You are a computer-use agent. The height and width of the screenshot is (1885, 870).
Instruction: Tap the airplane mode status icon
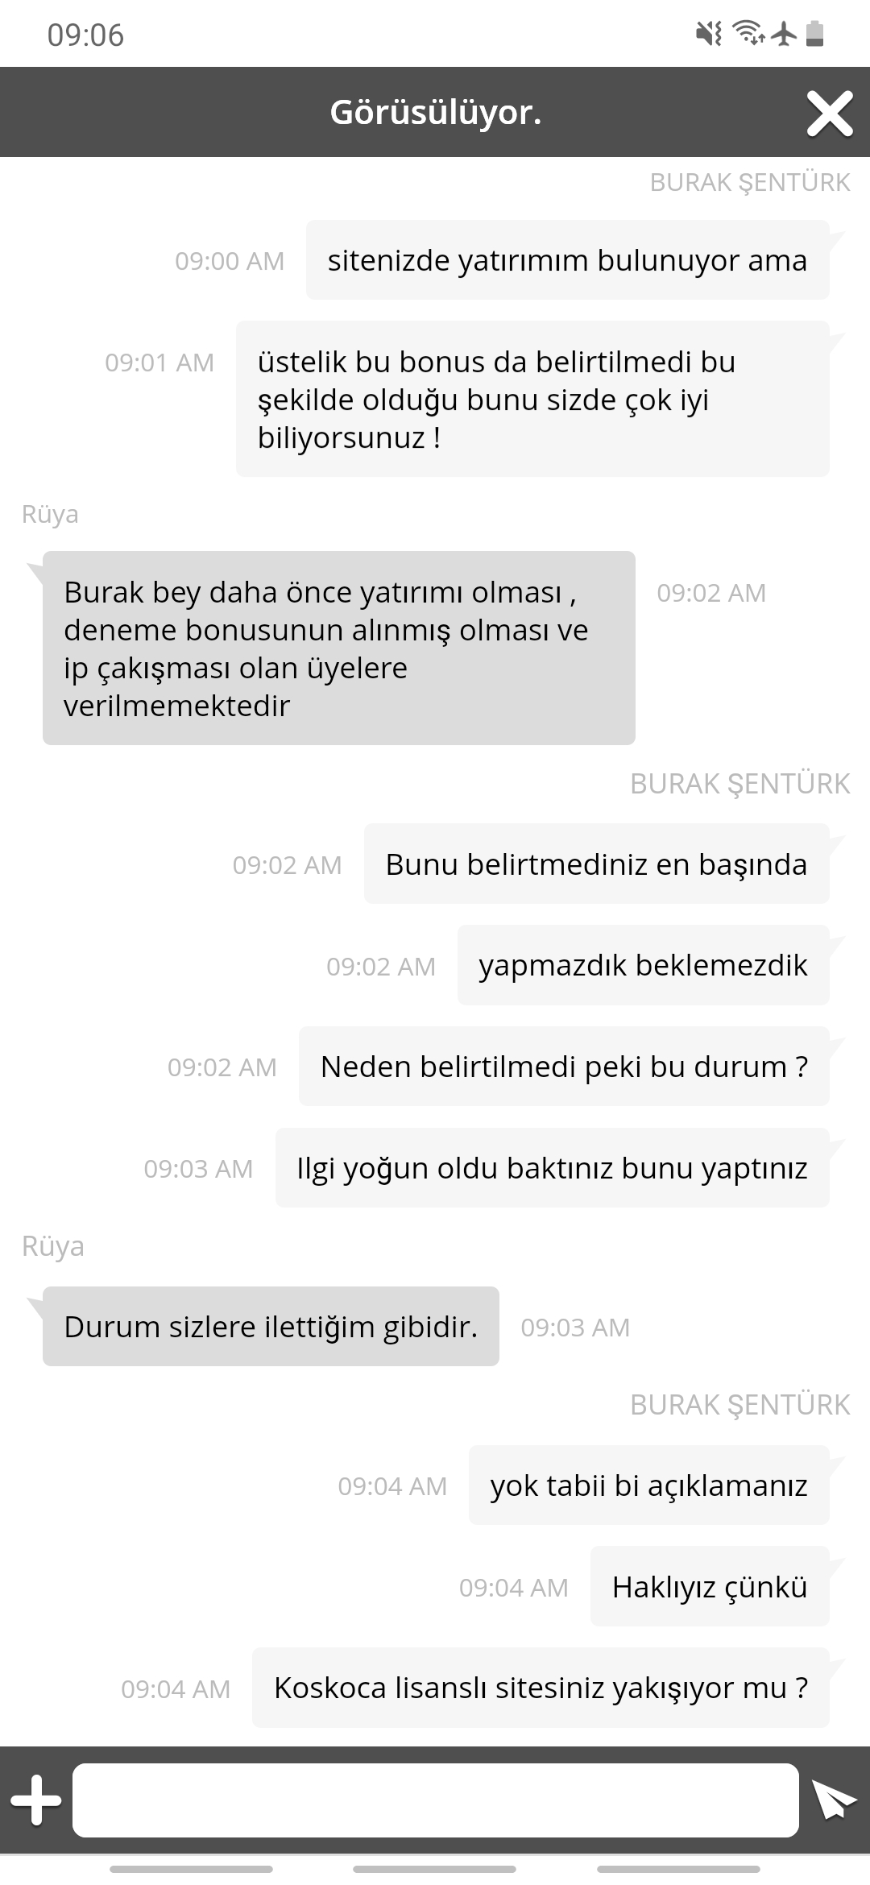pyautogui.click(x=784, y=34)
